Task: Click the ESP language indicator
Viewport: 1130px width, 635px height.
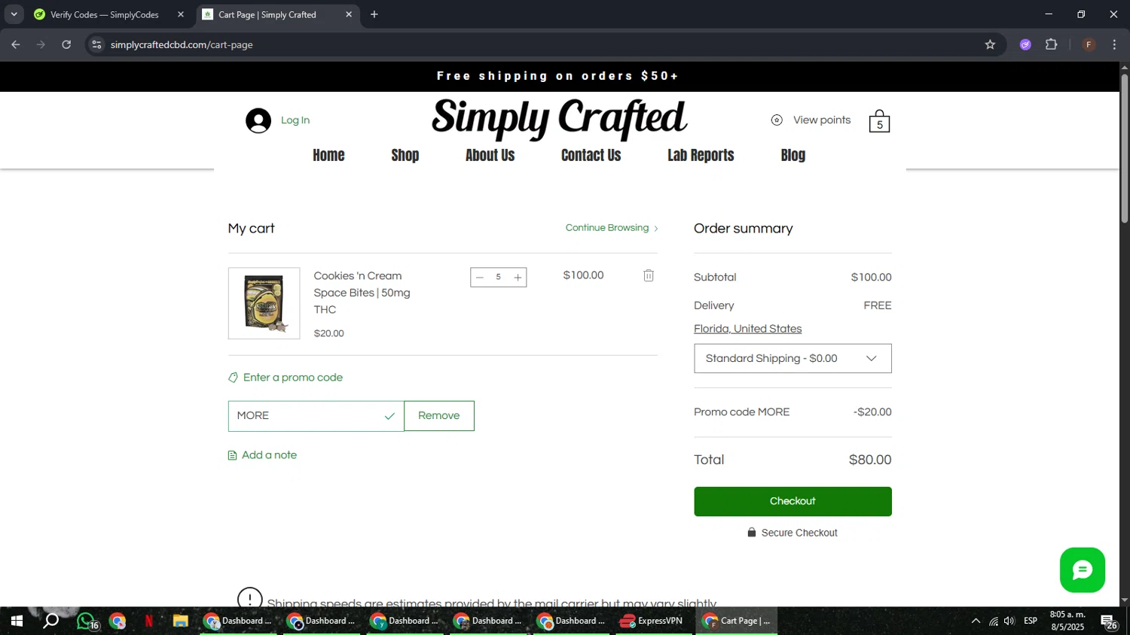Action: (x=1031, y=621)
